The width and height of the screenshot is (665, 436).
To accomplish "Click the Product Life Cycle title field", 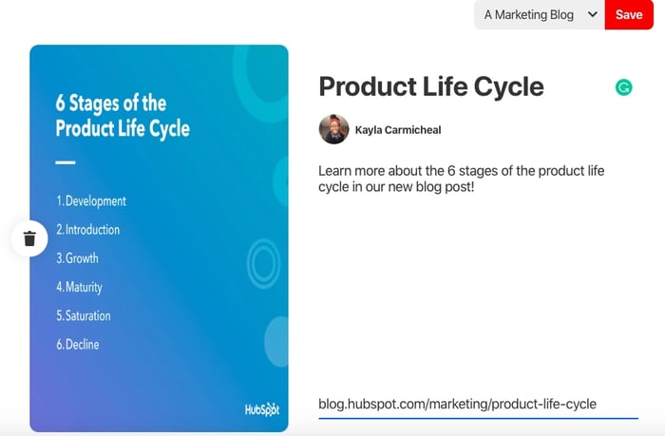I will pos(431,86).
